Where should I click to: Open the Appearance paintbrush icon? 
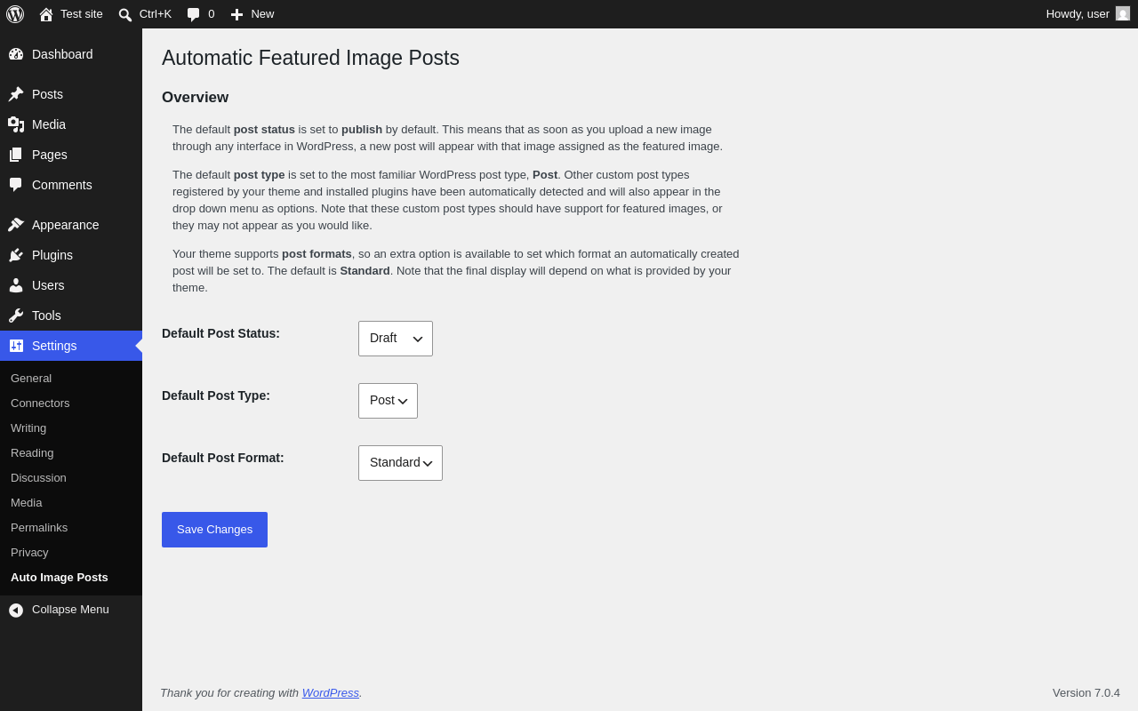(16, 225)
